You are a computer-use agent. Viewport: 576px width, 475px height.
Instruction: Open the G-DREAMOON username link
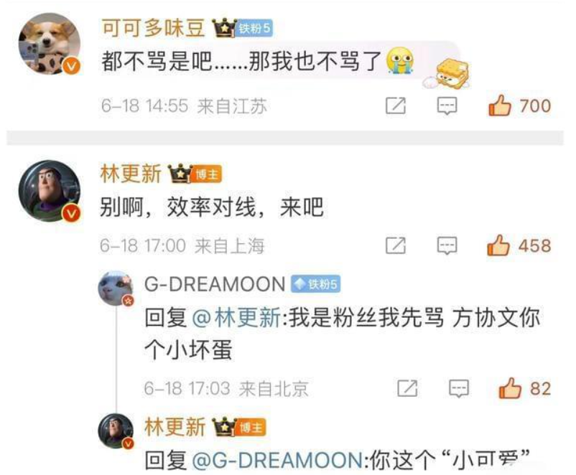tap(215, 284)
